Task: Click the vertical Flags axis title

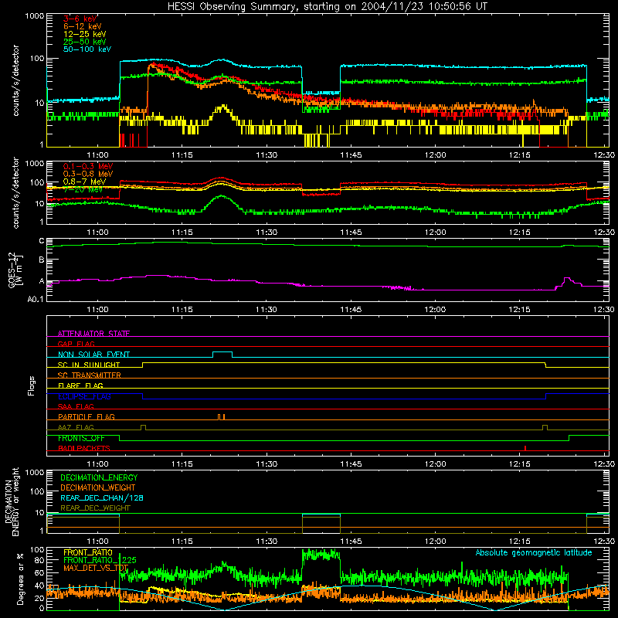Action: pos(32,385)
